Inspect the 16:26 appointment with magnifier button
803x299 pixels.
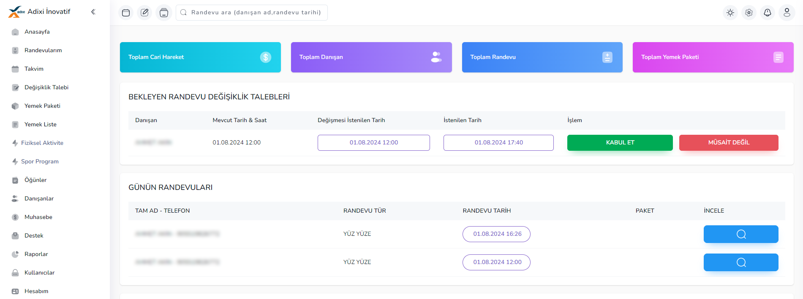pos(740,234)
